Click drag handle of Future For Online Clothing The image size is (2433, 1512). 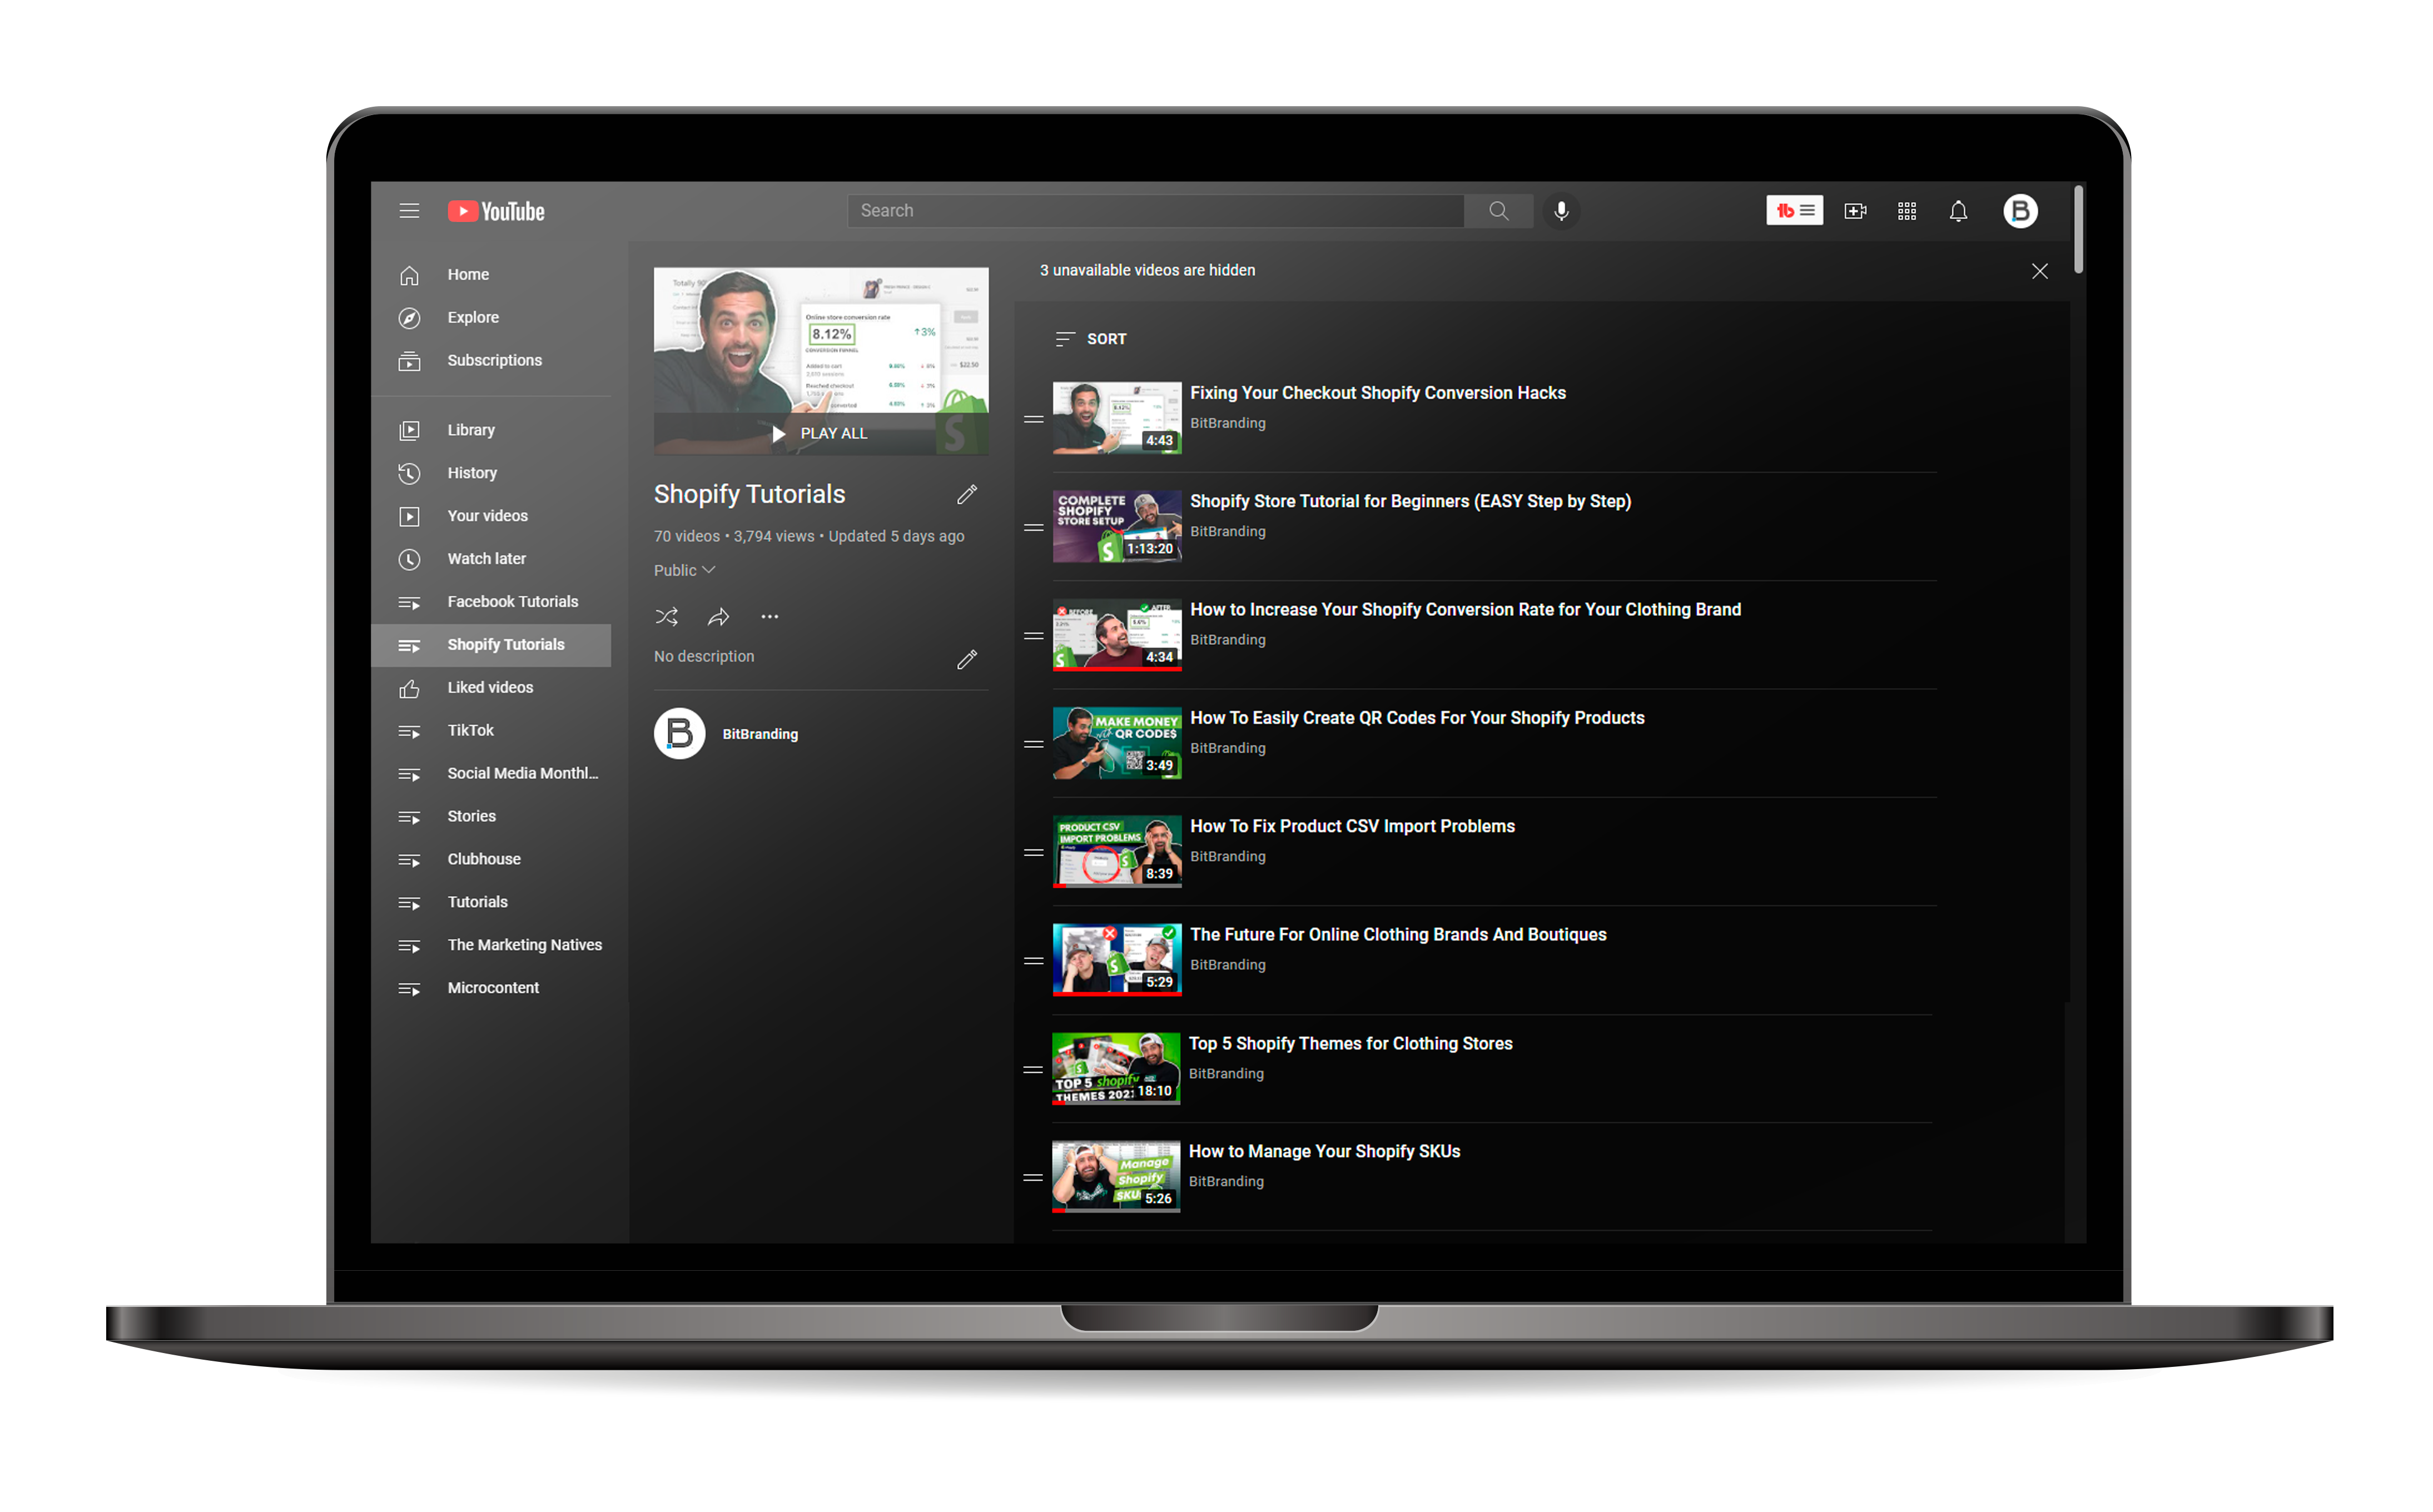tap(1034, 960)
